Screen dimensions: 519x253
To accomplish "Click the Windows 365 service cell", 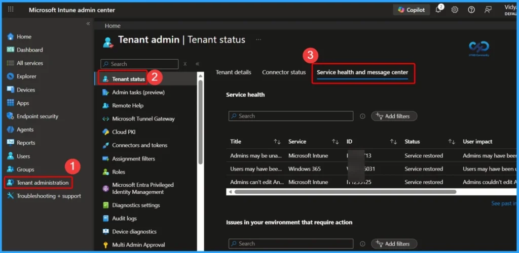I will [x=304, y=169].
